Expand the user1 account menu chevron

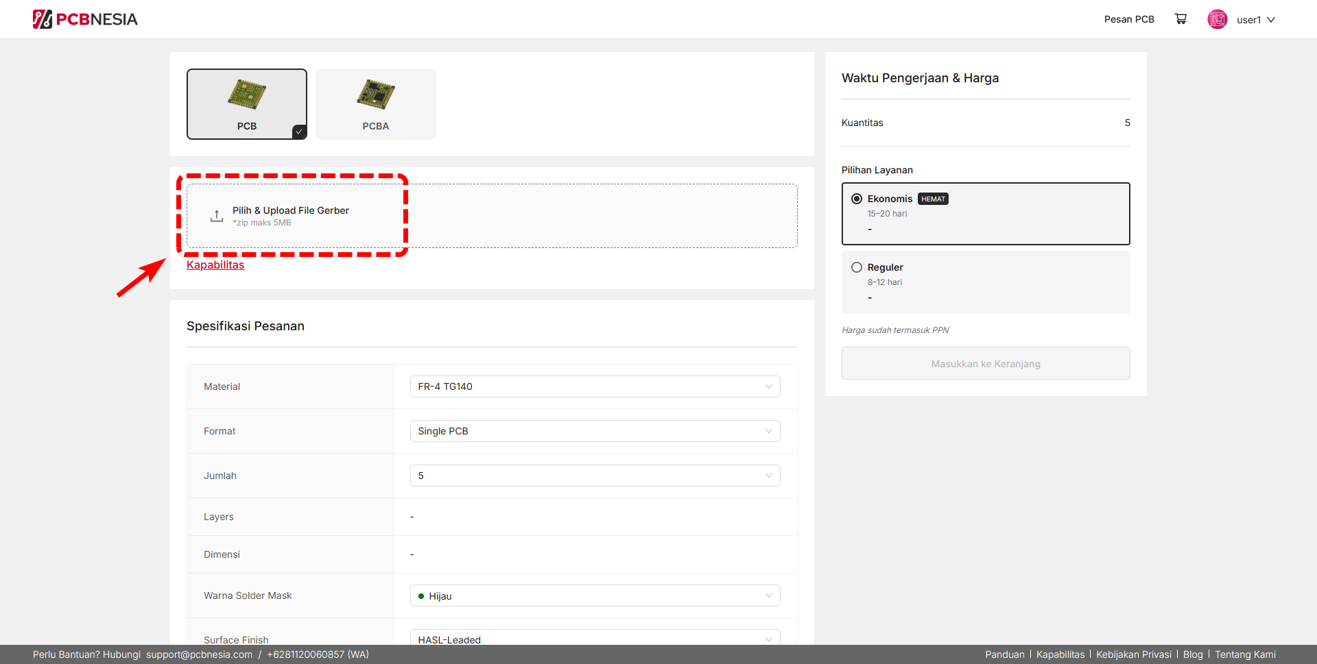[1271, 20]
